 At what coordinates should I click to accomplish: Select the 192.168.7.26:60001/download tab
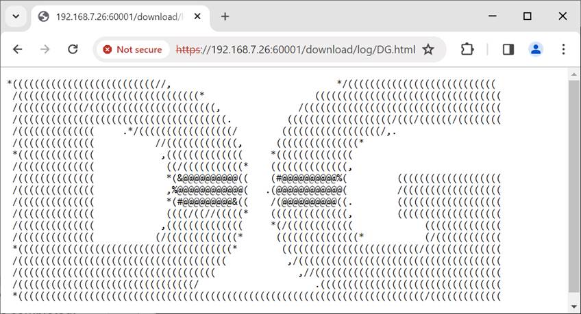(x=120, y=16)
